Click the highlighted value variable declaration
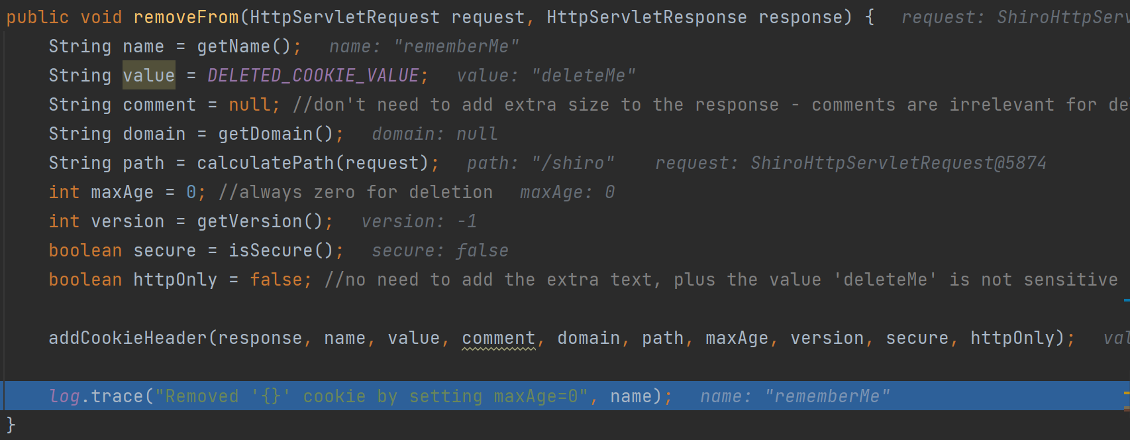This screenshot has height=440, width=1130. (148, 76)
